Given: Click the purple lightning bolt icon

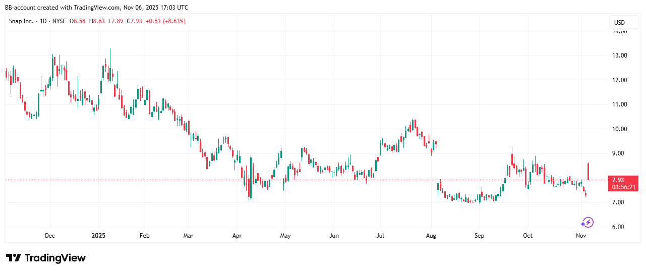Looking at the screenshot, I should (x=587, y=223).
